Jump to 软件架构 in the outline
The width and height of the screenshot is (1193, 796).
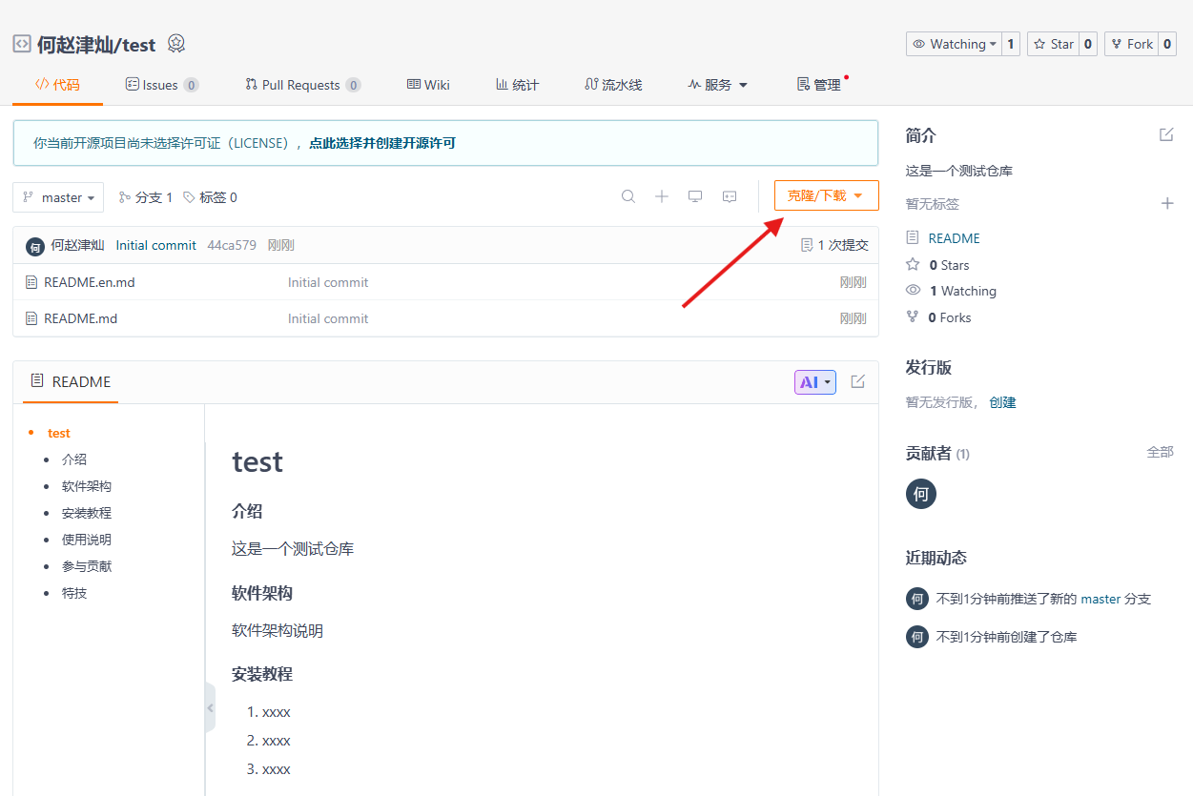pyautogui.click(x=87, y=486)
